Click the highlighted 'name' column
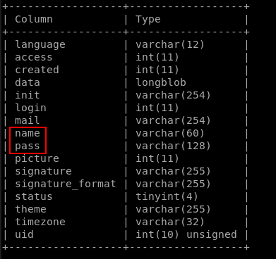 pyautogui.click(x=28, y=134)
